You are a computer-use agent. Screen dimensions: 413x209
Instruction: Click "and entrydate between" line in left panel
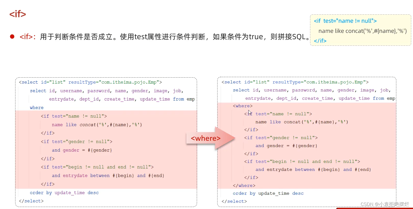click(108, 175)
